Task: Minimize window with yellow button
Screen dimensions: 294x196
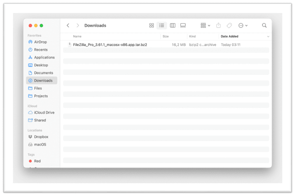Action: point(36,26)
